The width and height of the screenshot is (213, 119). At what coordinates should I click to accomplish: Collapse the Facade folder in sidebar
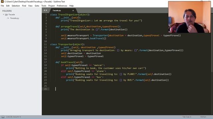pos(3,15)
